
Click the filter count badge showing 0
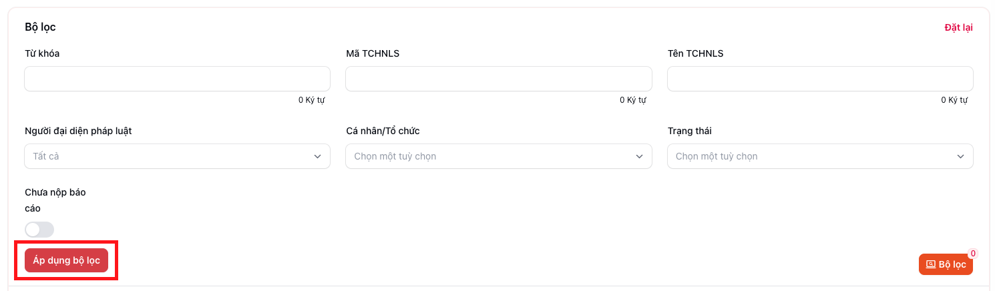tap(973, 254)
